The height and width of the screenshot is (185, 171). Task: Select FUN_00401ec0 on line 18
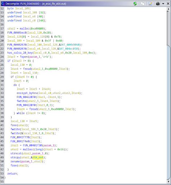point(17,33)
